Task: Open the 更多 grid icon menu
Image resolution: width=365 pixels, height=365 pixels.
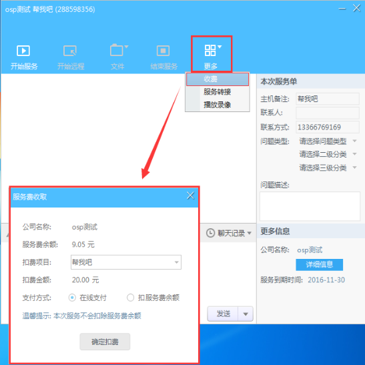Action: (213, 50)
